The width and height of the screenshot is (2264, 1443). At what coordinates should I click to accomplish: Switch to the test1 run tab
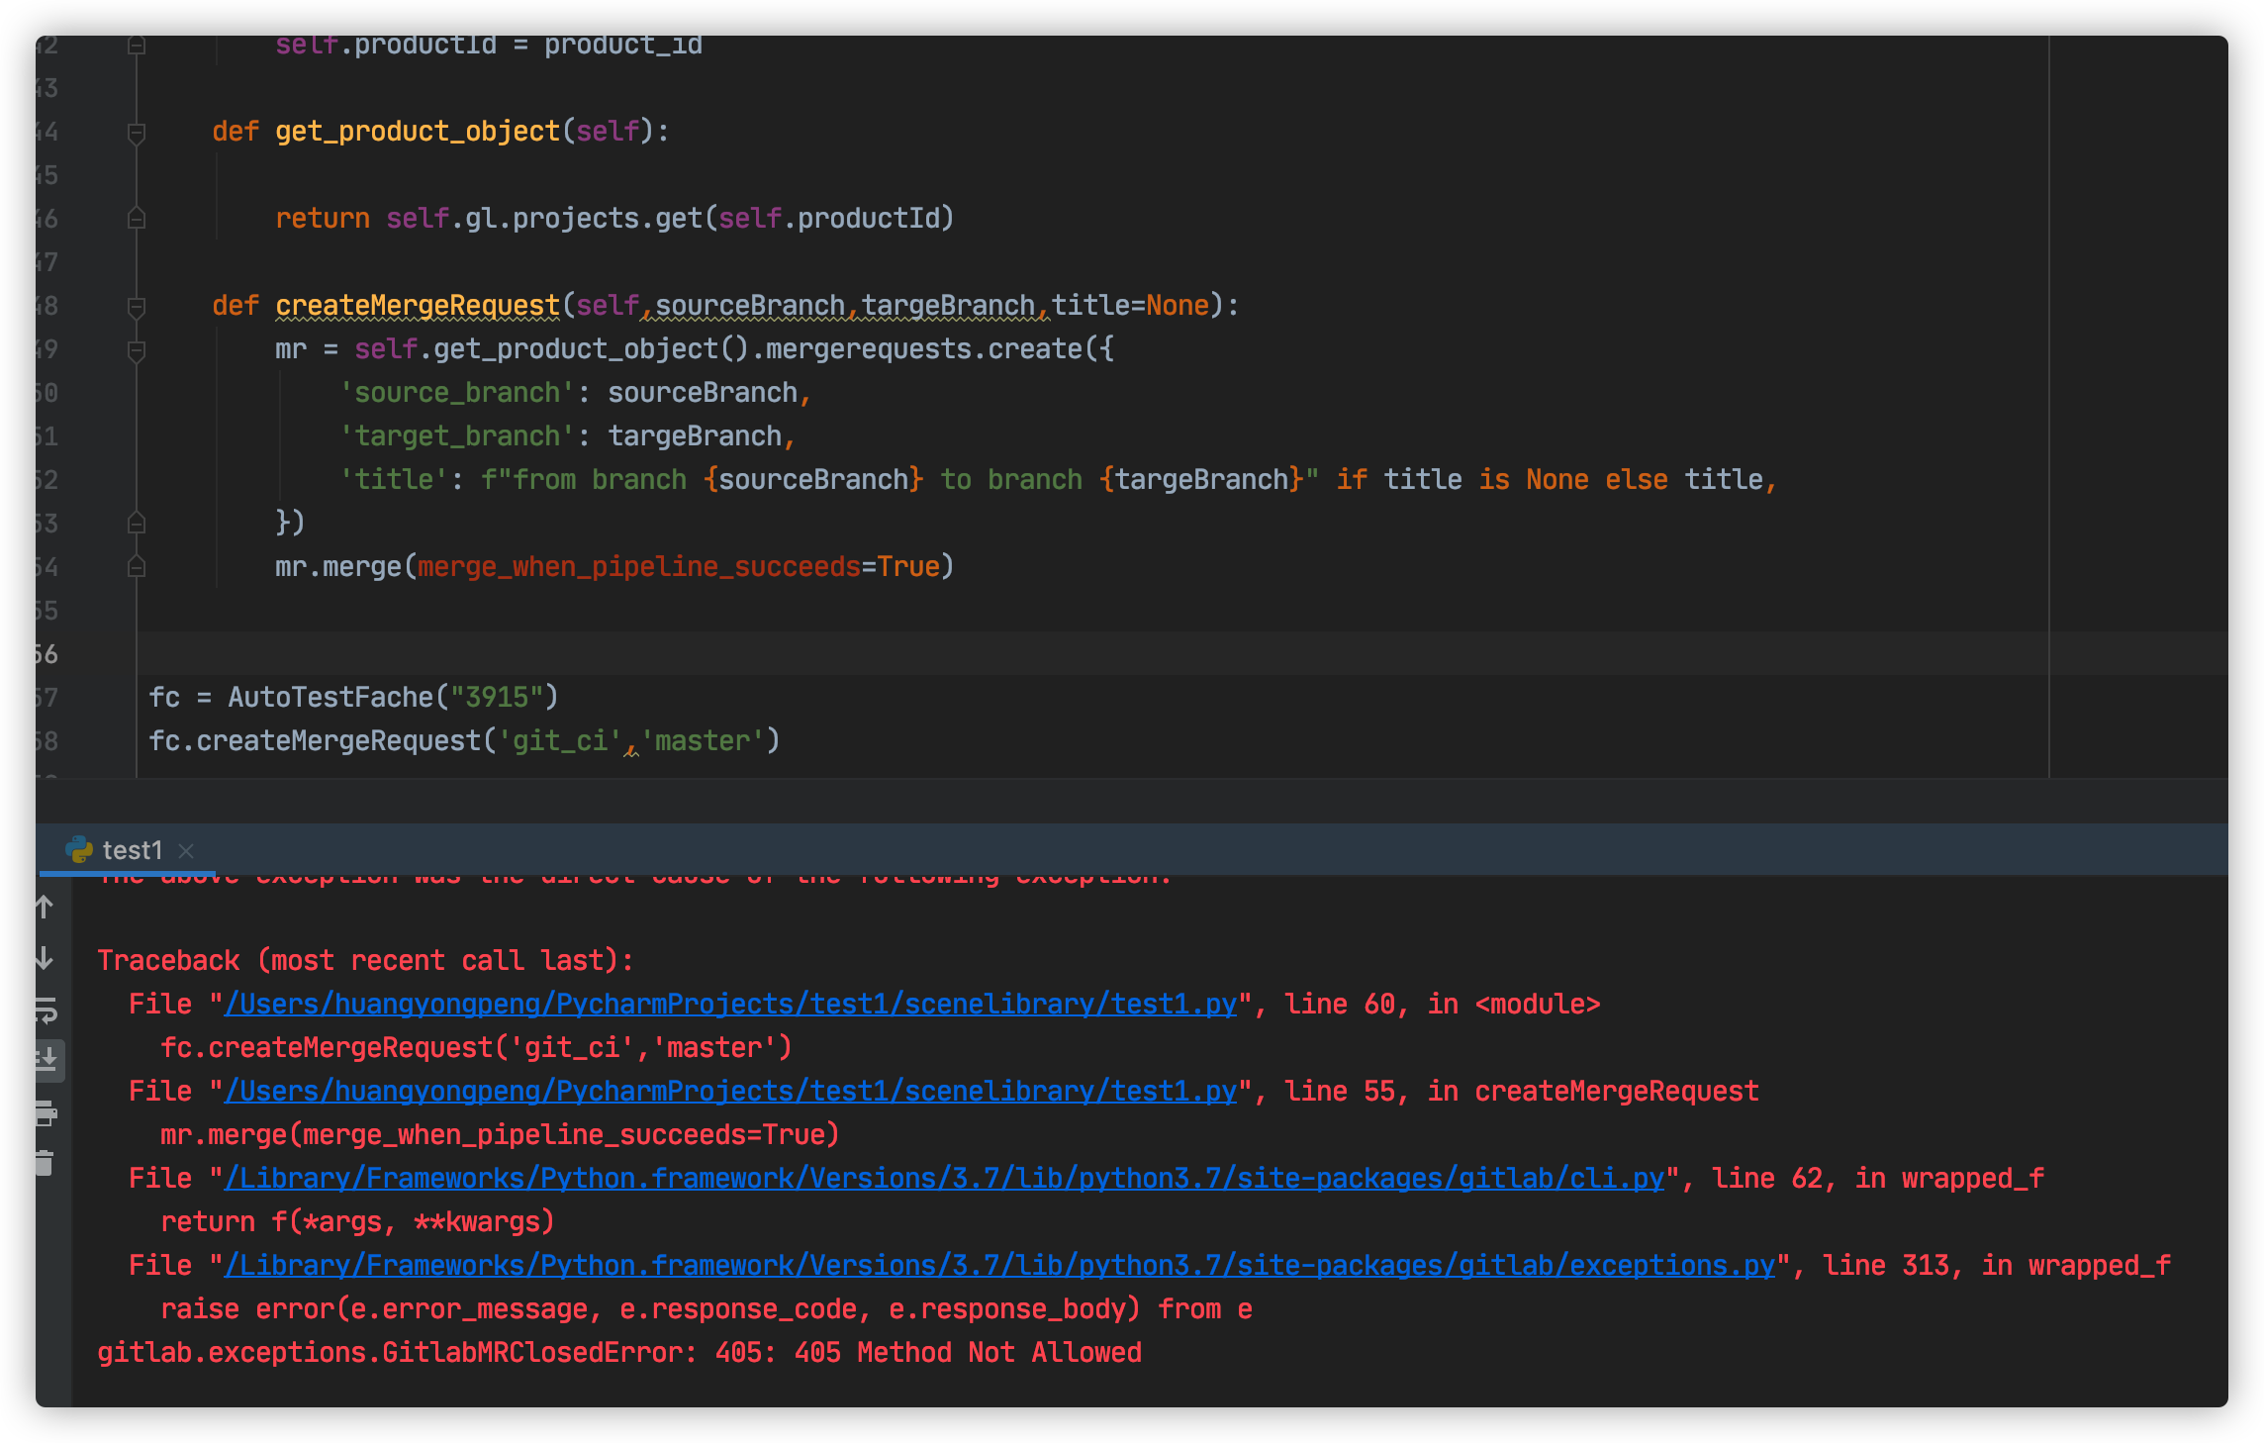coord(133,849)
